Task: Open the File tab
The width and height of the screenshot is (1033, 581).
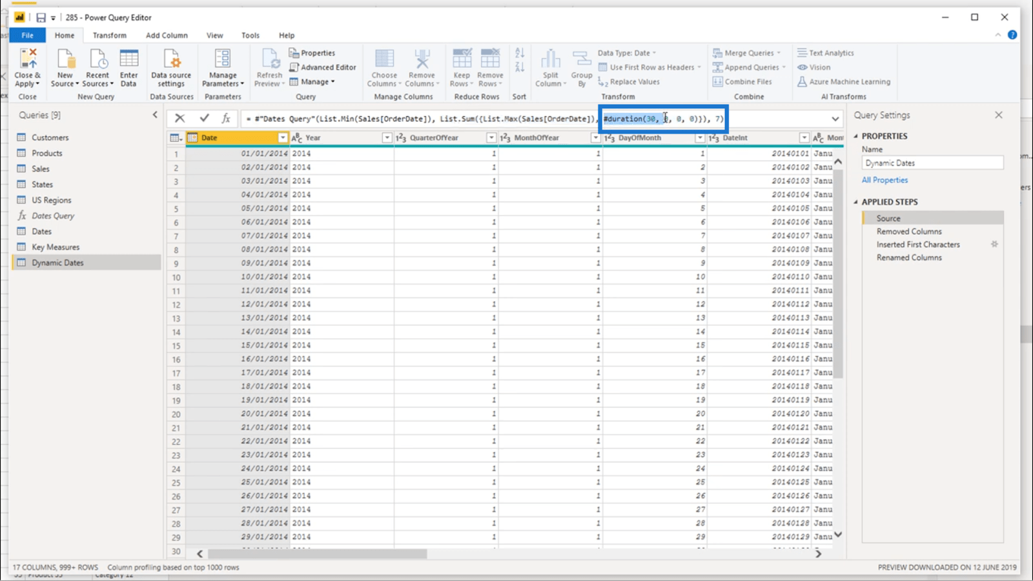Action: coord(28,36)
